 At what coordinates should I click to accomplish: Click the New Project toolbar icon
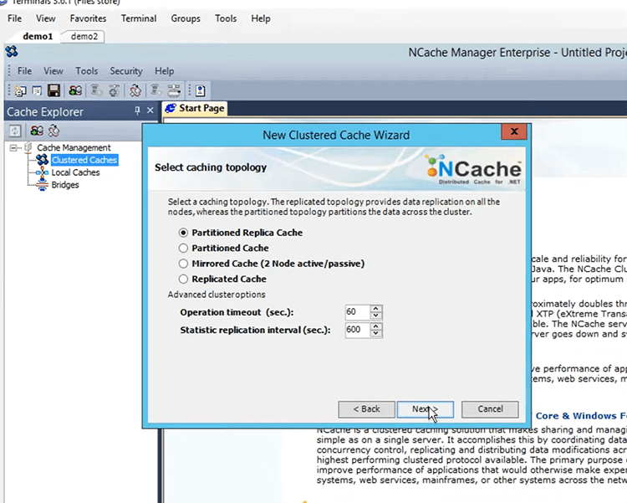coord(20,91)
